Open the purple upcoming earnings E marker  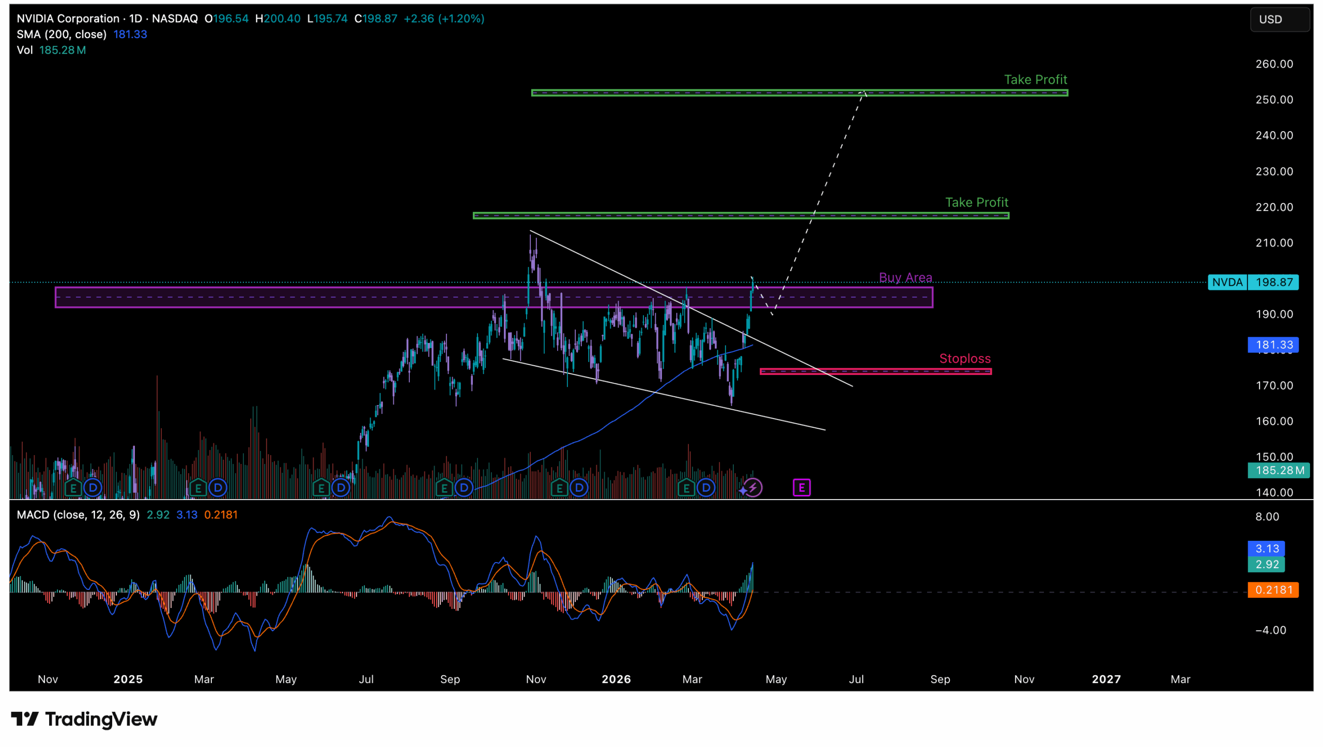pos(801,487)
